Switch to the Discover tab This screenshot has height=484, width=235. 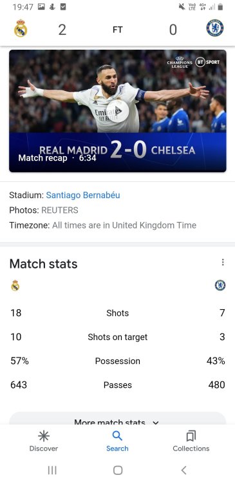pos(43,441)
